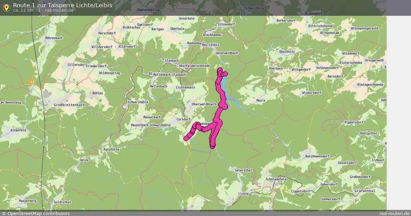
Task: Click the Döschnitz label
Action: click(287, 51)
